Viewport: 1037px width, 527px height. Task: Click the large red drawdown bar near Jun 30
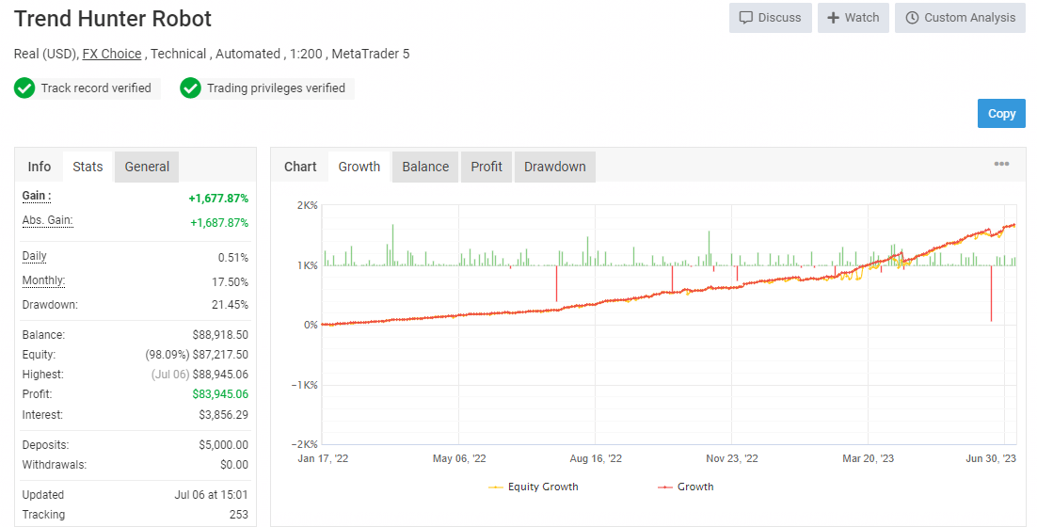[992, 294]
